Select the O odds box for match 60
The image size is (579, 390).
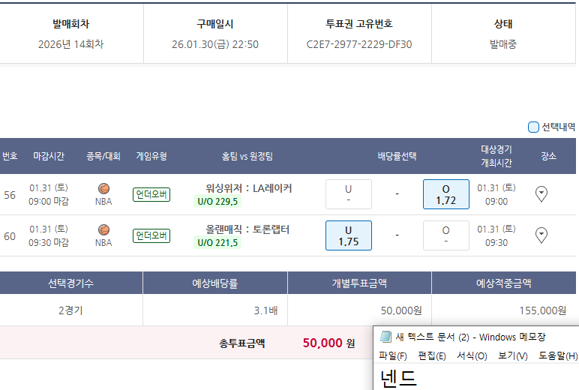click(445, 235)
